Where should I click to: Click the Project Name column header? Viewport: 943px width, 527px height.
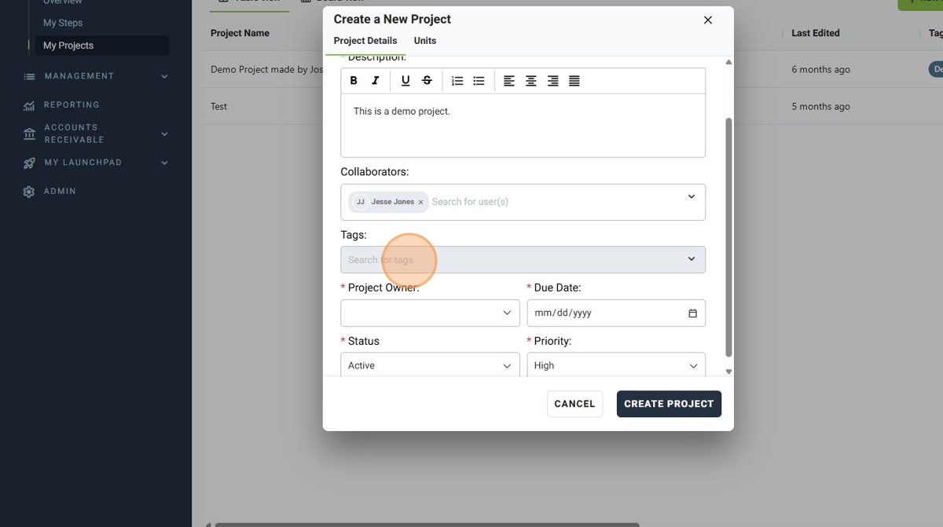coord(240,33)
